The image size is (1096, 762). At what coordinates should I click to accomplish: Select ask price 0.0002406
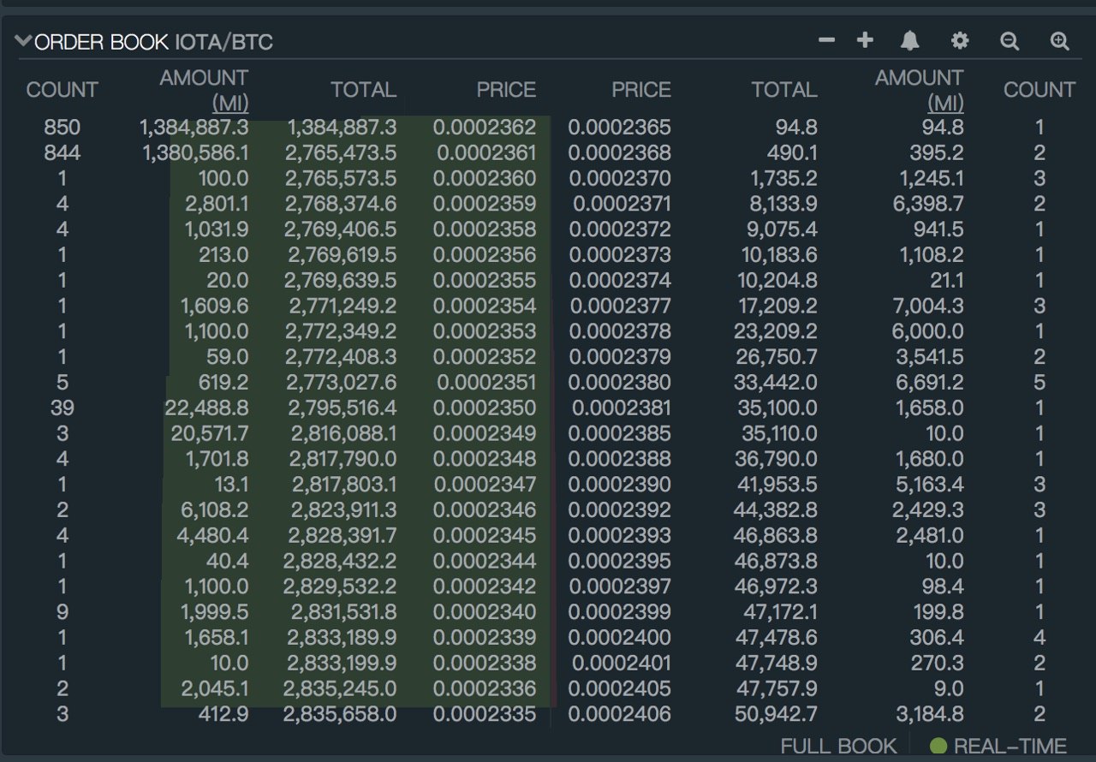click(620, 714)
